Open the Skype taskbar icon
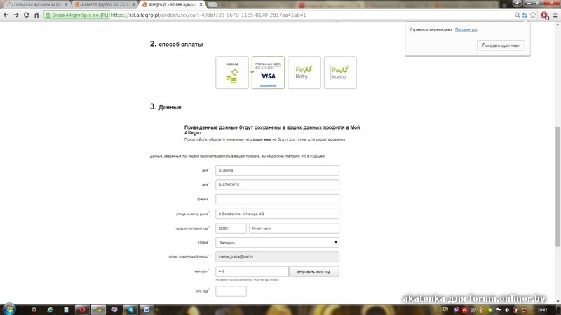The width and height of the screenshot is (561, 315). click(130, 309)
